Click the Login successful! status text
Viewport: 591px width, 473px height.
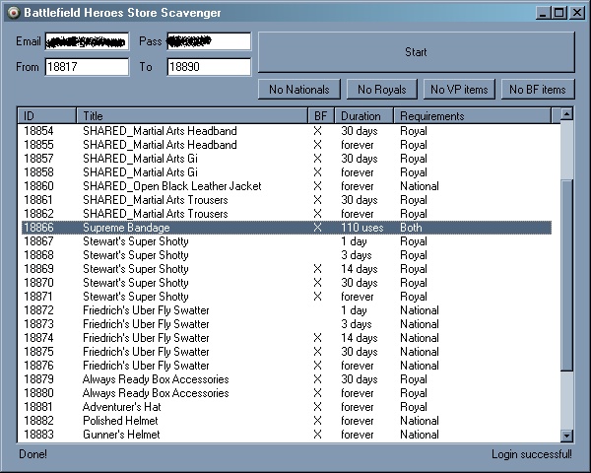532,454
